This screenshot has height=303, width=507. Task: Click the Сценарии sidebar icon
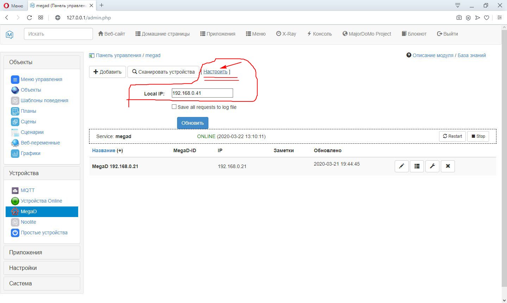coord(15,132)
